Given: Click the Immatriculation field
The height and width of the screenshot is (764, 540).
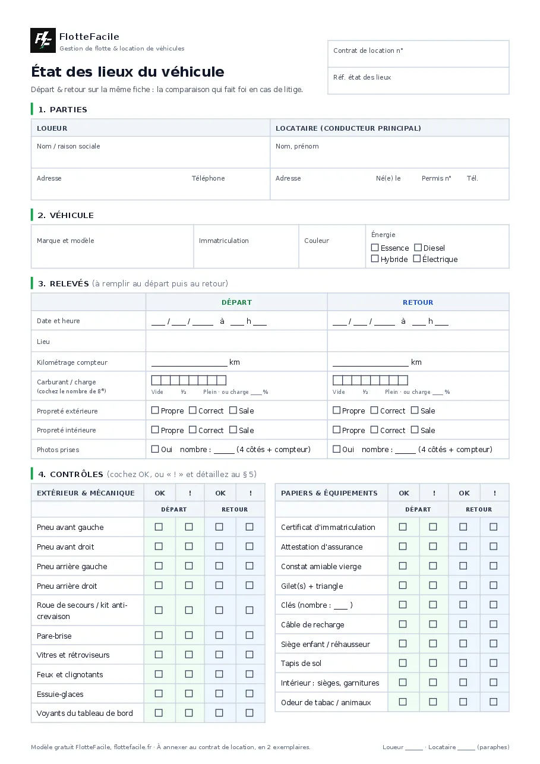Looking at the screenshot, I should [246, 247].
